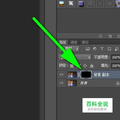Click the Clear Style icon in Styles panel
Image resolution: width=120 pixels, height=120 pixels.
pyautogui.click(x=100, y=36)
